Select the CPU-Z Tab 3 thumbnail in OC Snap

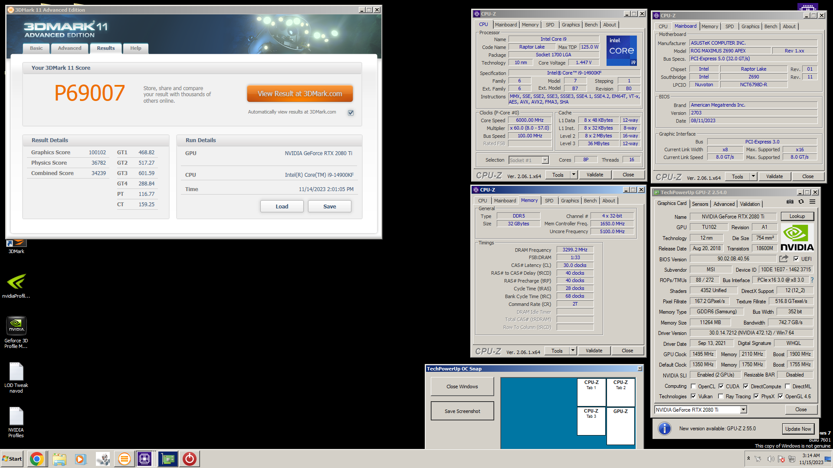[591, 421]
